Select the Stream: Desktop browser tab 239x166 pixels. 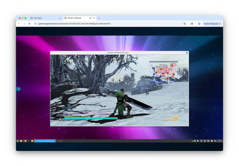pos(79,18)
